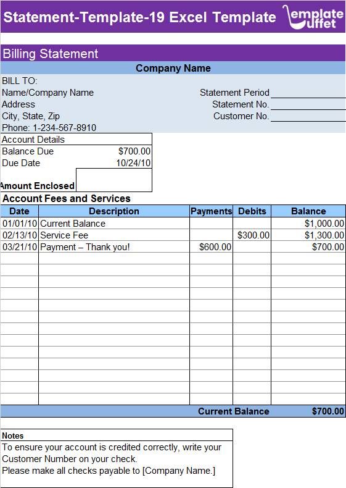
Task: Select 'Account Fees and Services' heading
Action: [x=67, y=198]
